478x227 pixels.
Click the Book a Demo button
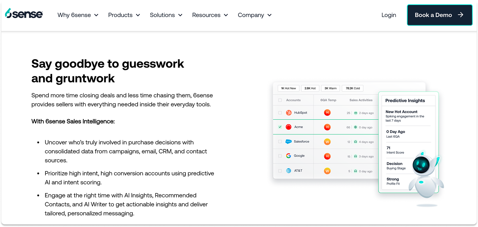(440, 15)
